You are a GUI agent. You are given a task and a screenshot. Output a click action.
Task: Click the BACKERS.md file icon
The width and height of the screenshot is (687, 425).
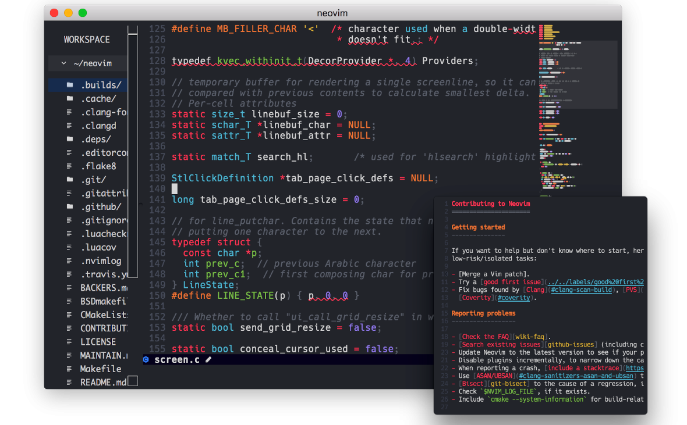tap(69, 288)
